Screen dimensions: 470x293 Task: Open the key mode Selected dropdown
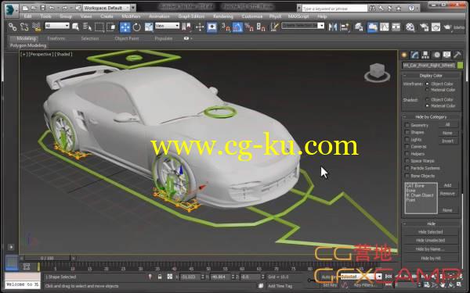click(361, 277)
